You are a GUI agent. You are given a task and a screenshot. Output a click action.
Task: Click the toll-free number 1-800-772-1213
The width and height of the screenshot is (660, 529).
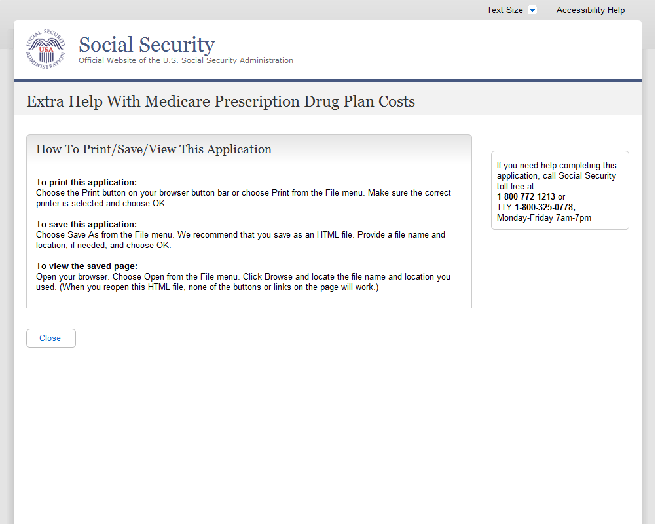pos(526,197)
